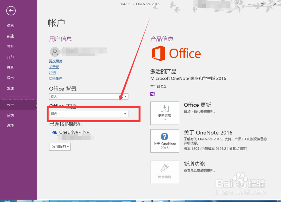281x202 pixels.
Task: Click the Office logo
Action: tap(176, 53)
